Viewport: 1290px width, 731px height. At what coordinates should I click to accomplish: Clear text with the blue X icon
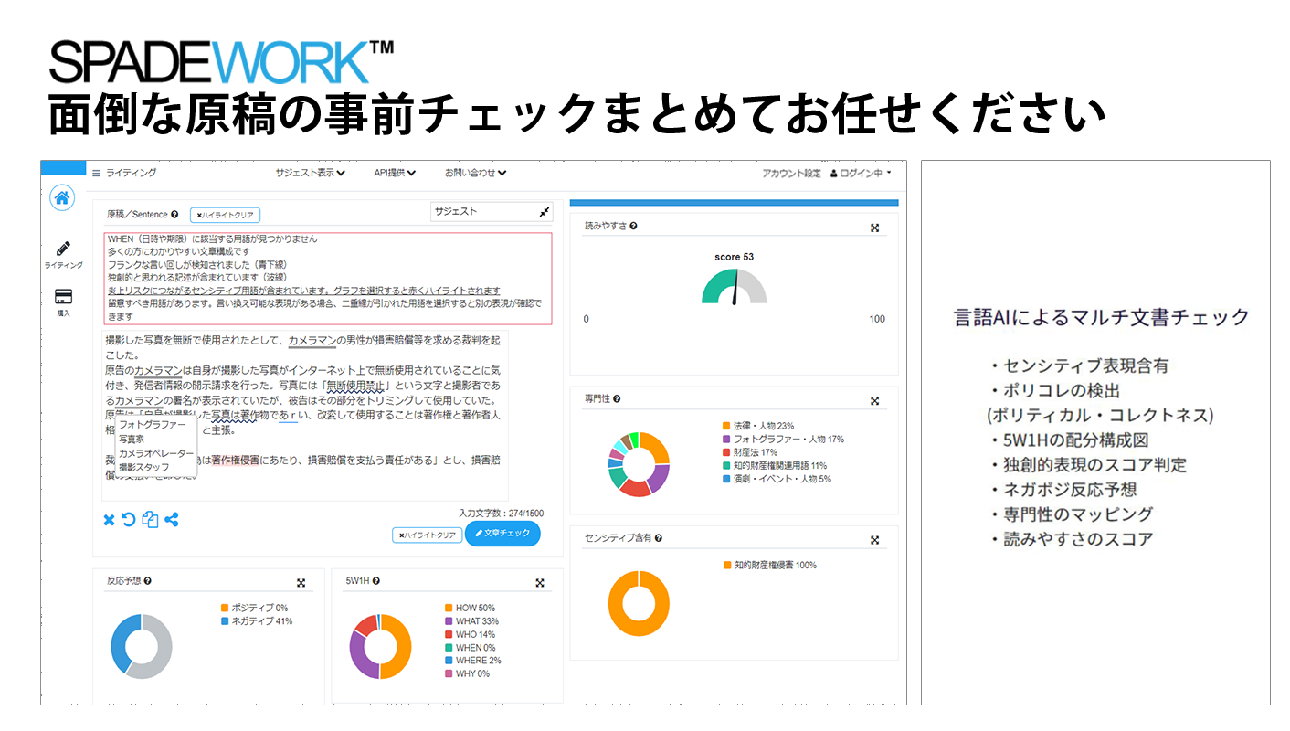(x=109, y=520)
